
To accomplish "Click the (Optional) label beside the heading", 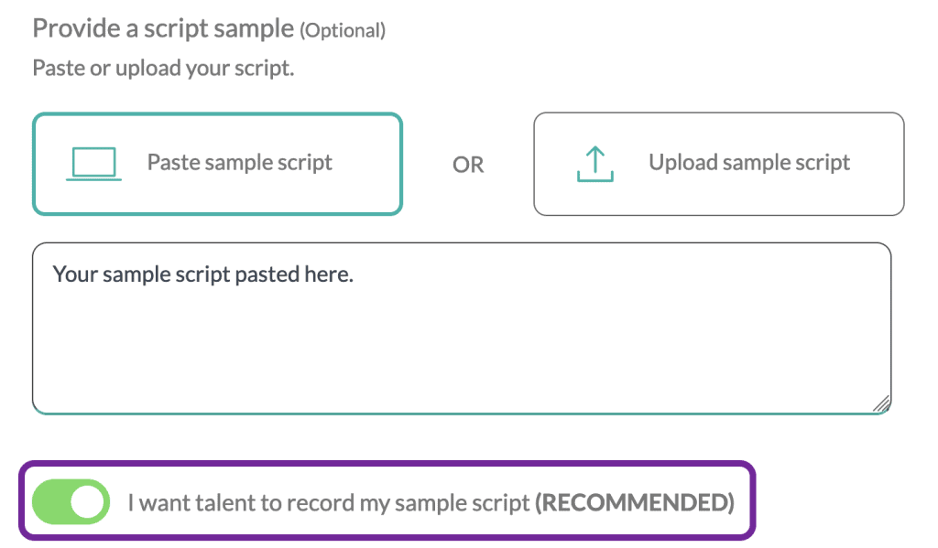I will (343, 30).
